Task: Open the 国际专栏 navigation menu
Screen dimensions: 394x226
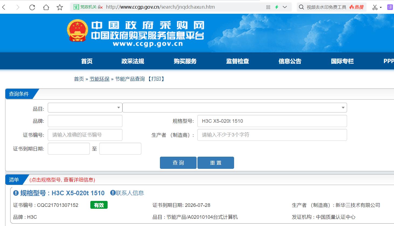Action: tap(342, 61)
